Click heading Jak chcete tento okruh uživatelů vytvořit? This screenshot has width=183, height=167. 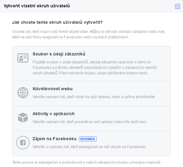click(x=57, y=22)
